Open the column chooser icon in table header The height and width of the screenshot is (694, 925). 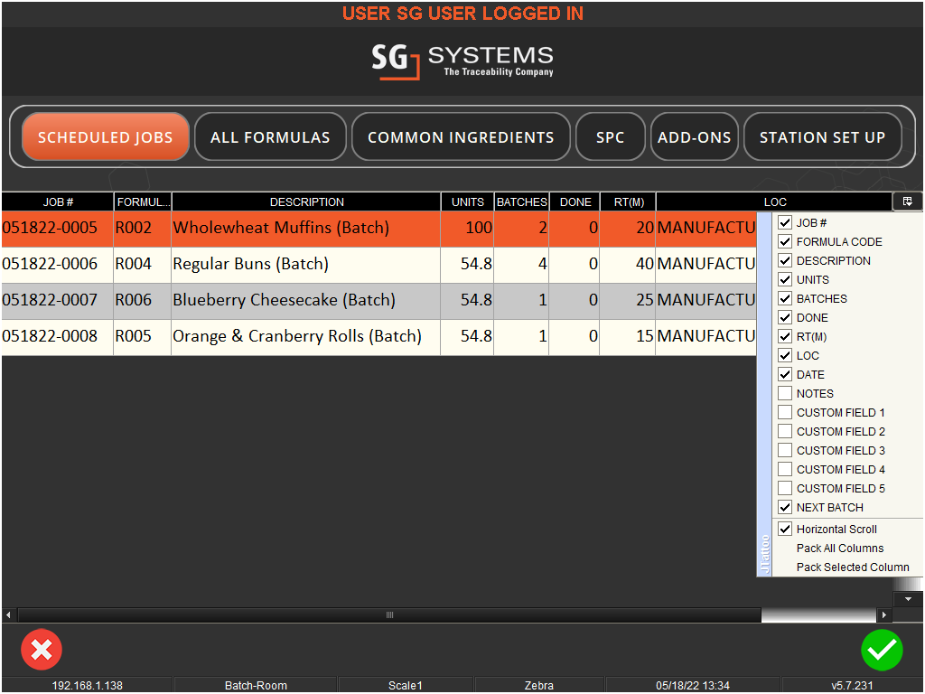(907, 202)
